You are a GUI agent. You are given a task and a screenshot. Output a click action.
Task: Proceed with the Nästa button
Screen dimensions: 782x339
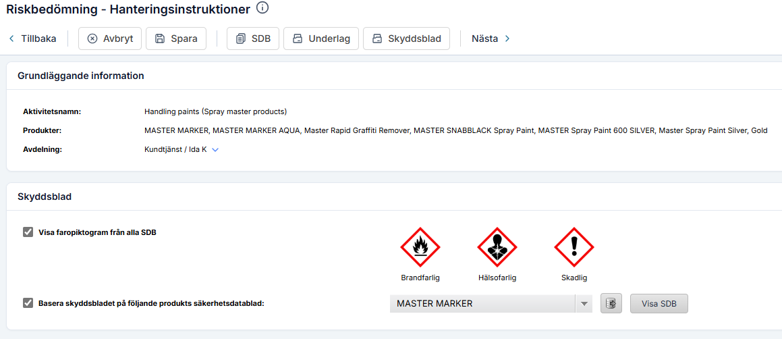(491, 38)
